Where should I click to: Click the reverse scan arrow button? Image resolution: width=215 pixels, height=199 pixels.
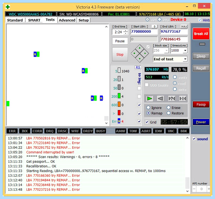click(160, 98)
